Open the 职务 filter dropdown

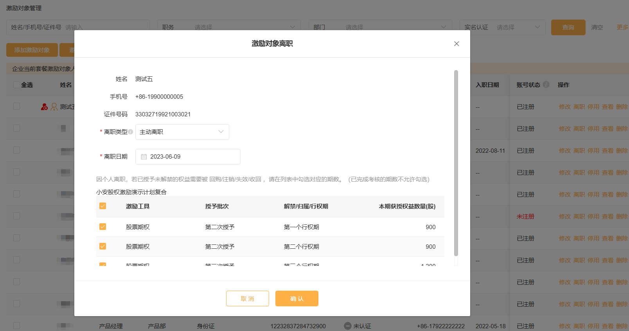click(229, 27)
